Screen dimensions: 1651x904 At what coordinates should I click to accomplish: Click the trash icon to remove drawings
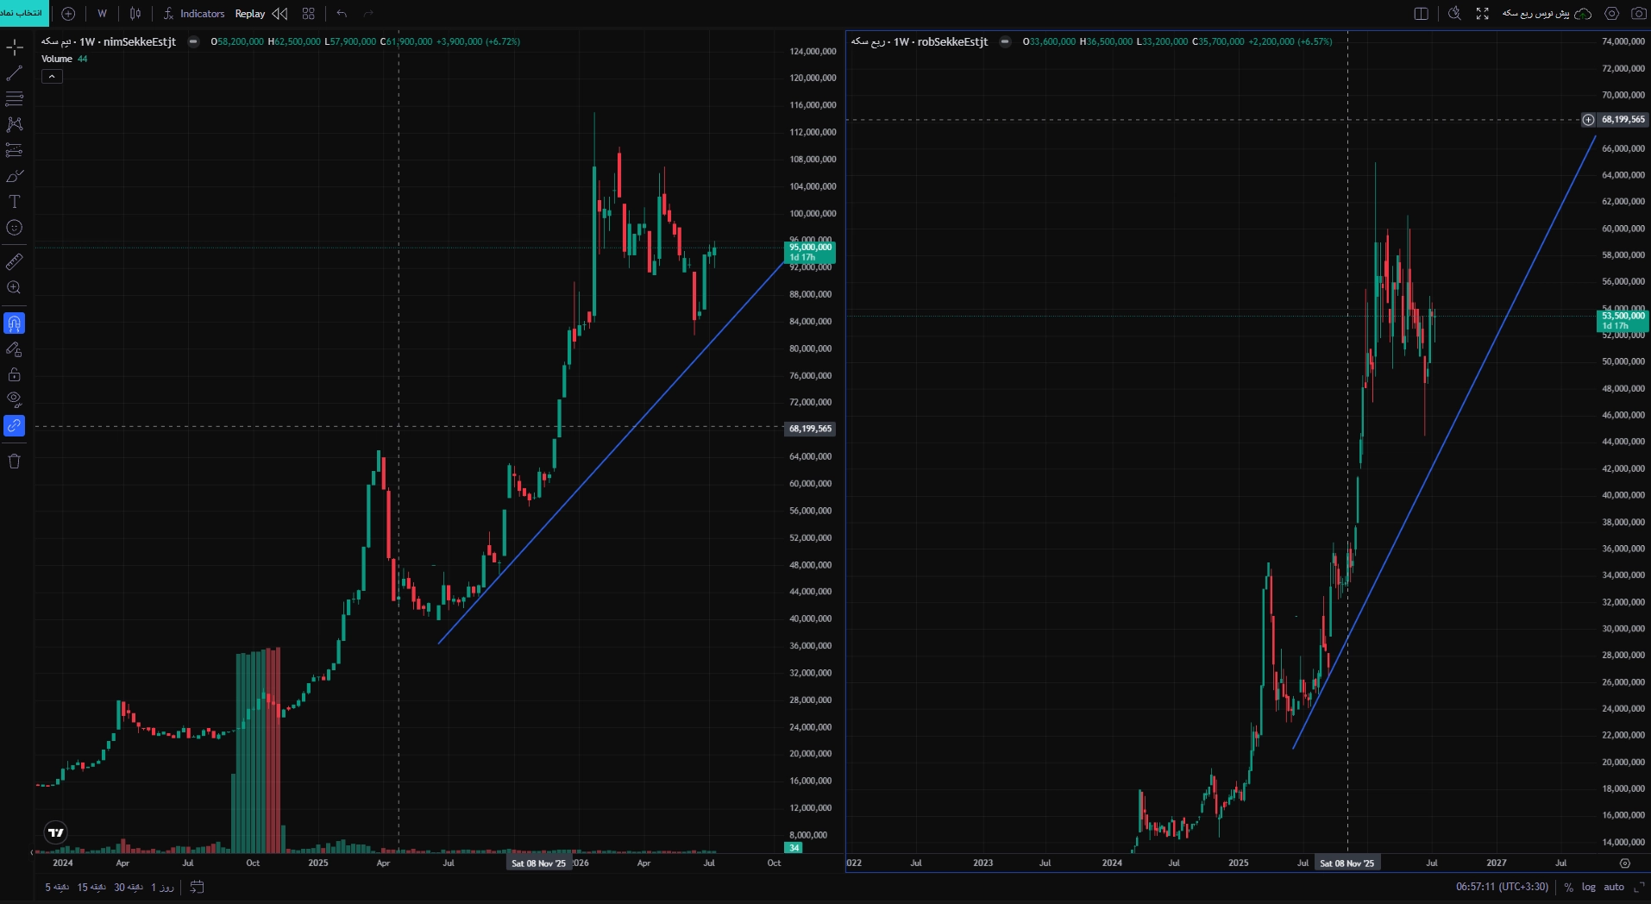(x=15, y=461)
